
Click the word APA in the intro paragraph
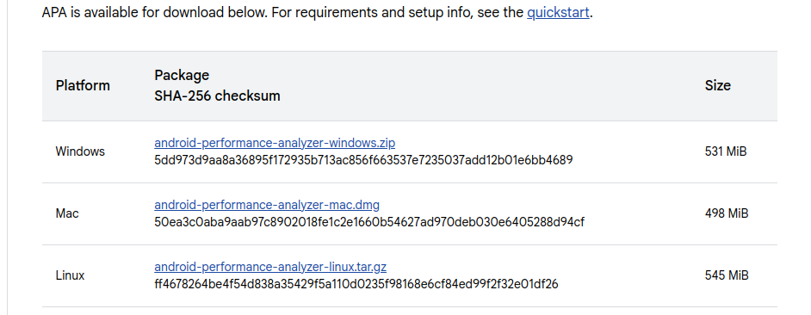pos(54,12)
